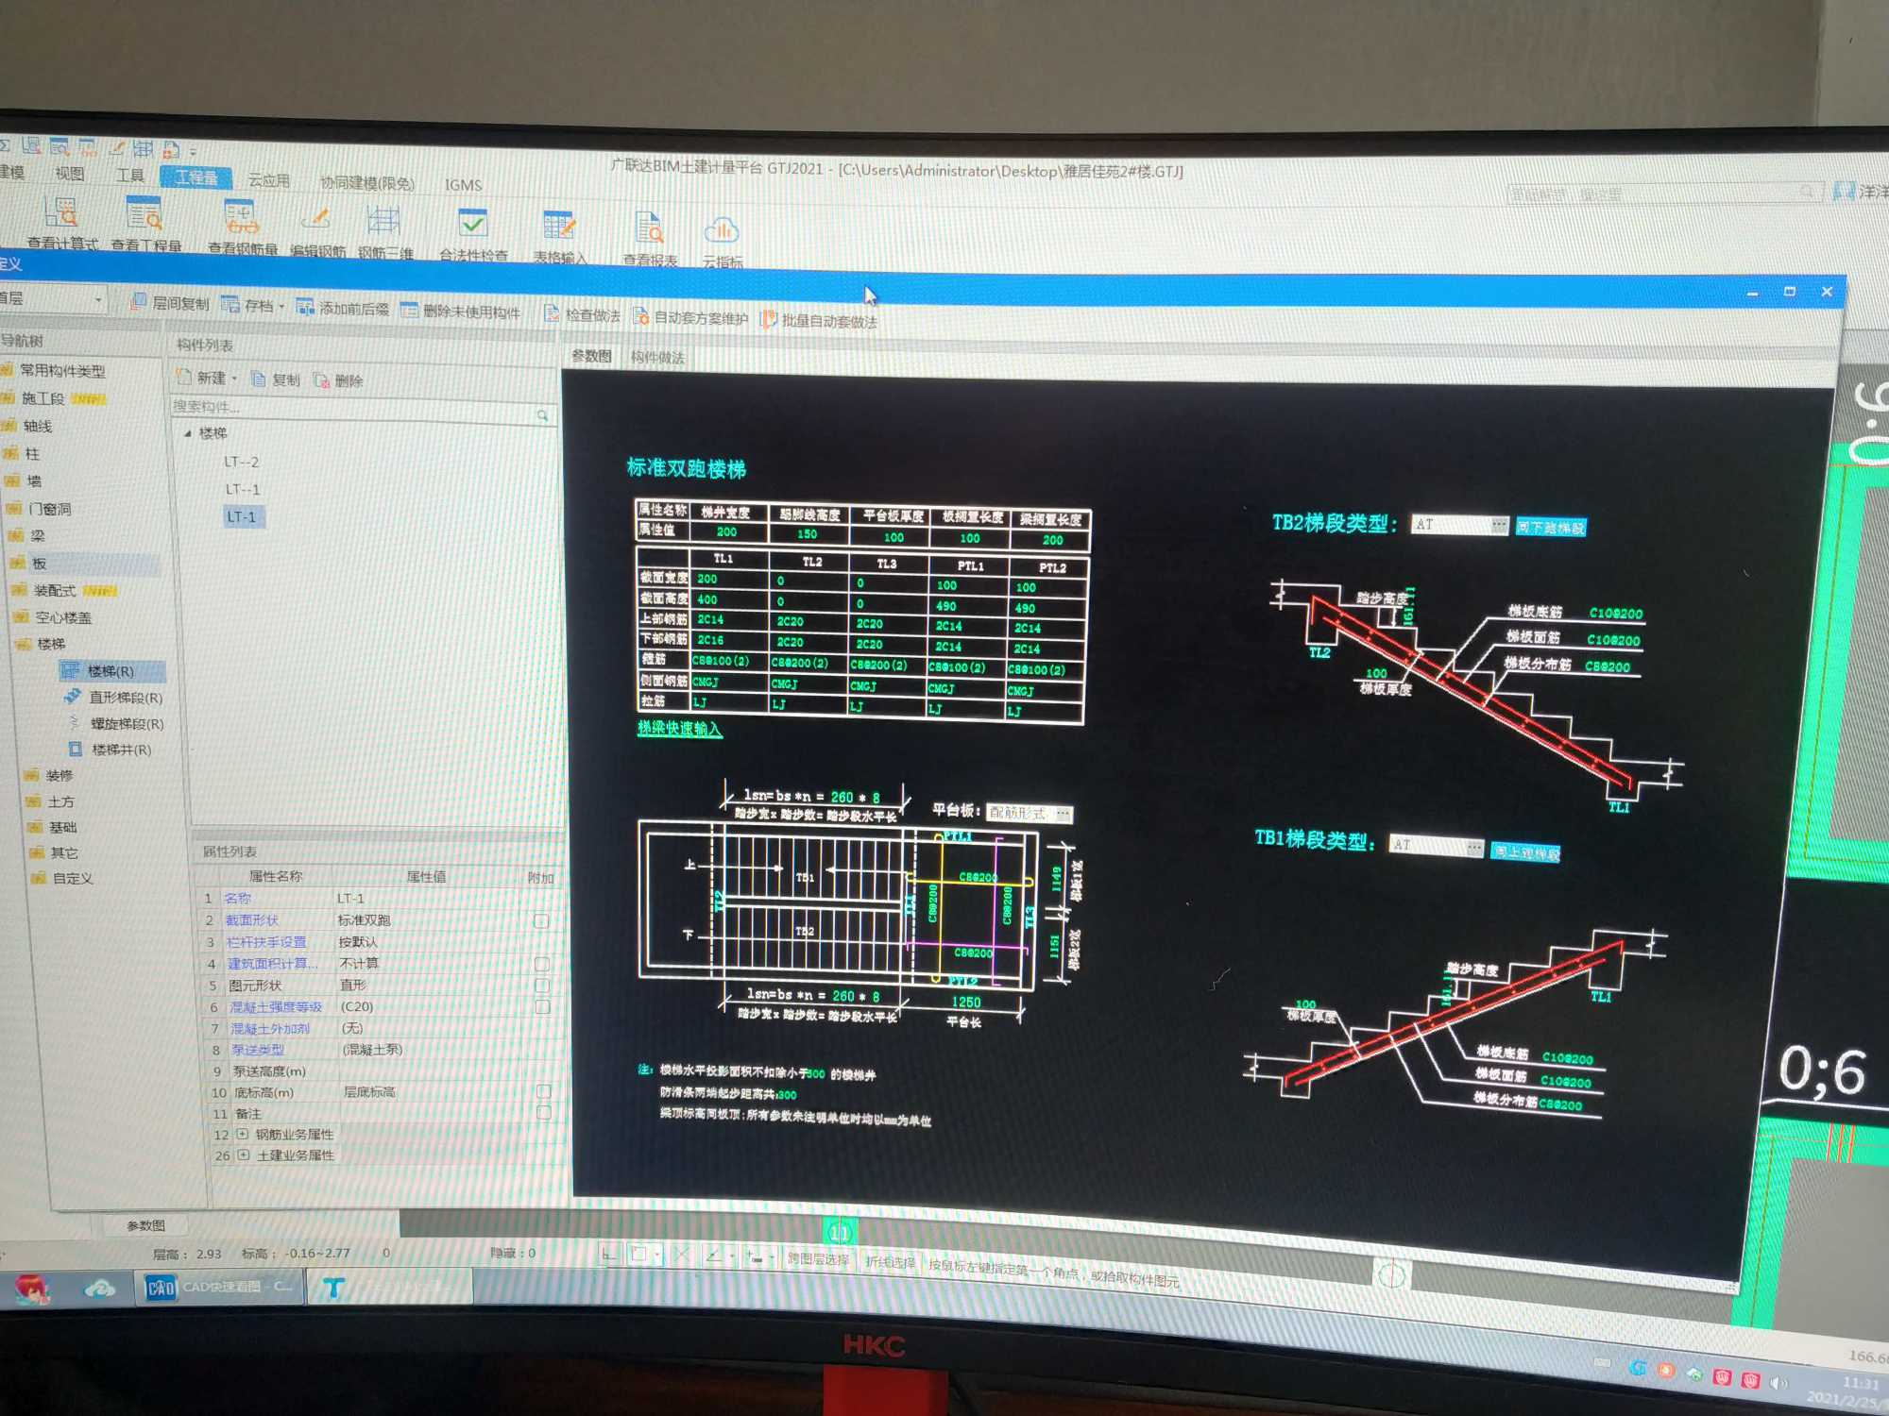Switch to 视图 ribbon tab
This screenshot has width=1889, height=1416.
click(x=69, y=174)
